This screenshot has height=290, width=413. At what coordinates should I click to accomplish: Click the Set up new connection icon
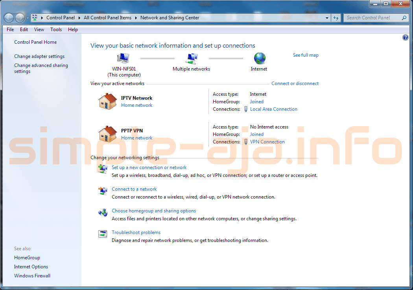(103, 169)
